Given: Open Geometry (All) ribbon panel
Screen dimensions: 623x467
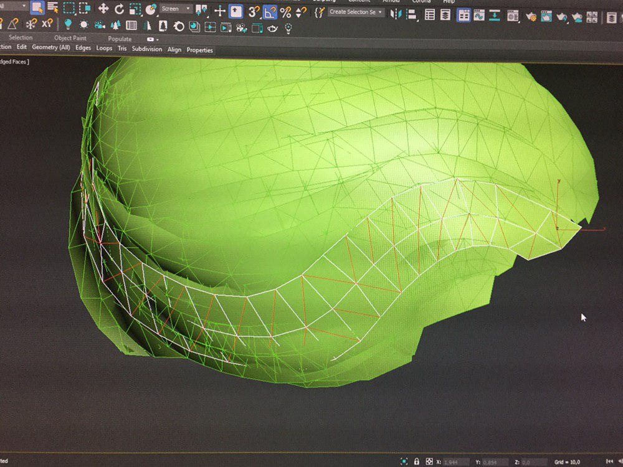Looking at the screenshot, I should coord(51,47).
